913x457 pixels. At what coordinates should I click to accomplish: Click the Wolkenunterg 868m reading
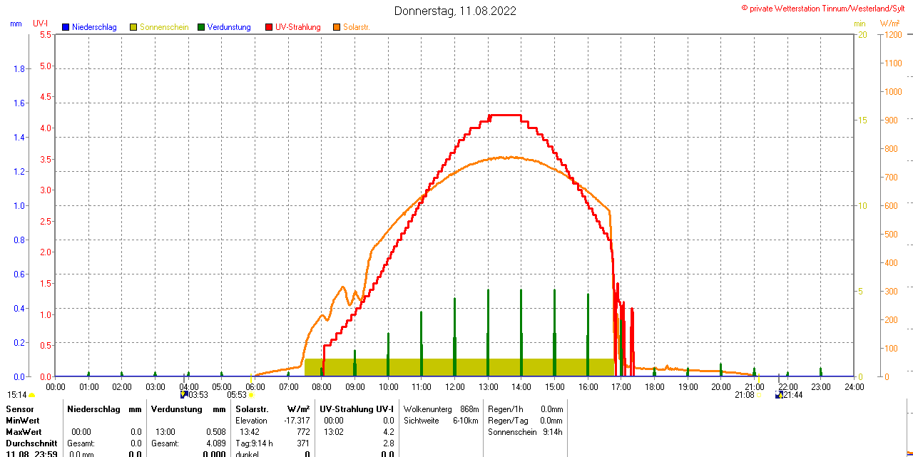[441, 409]
